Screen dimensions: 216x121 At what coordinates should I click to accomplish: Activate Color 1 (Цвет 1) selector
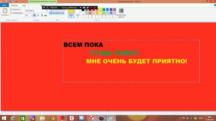click(x=71, y=13)
